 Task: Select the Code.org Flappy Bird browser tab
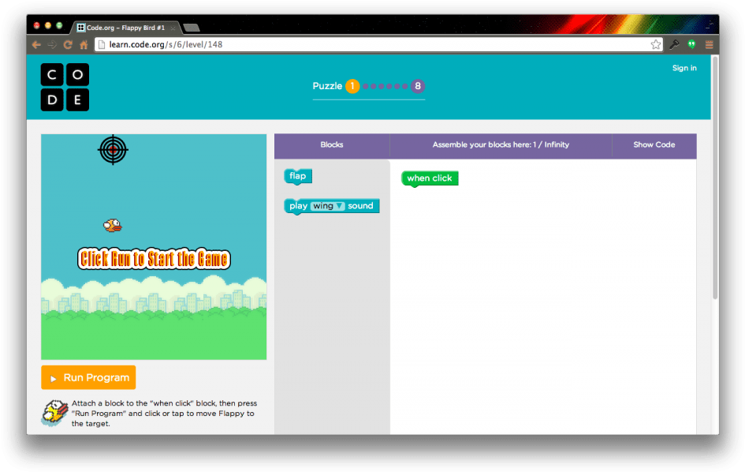126,25
